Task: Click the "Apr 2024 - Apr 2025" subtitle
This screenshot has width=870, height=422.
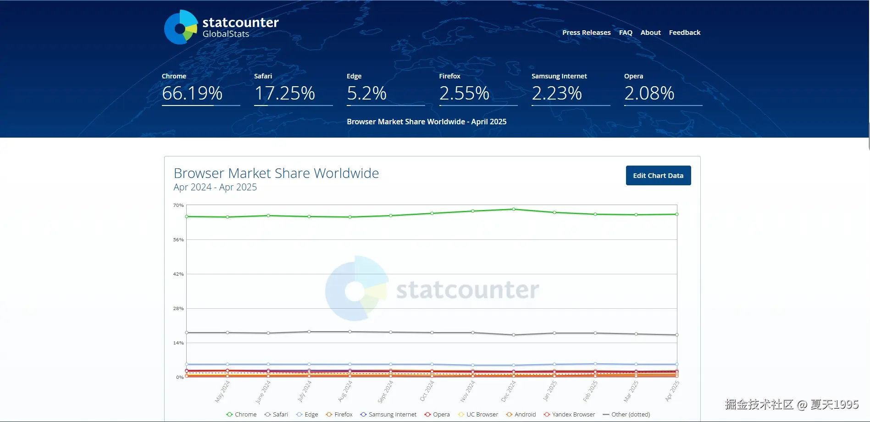Action: pos(215,187)
